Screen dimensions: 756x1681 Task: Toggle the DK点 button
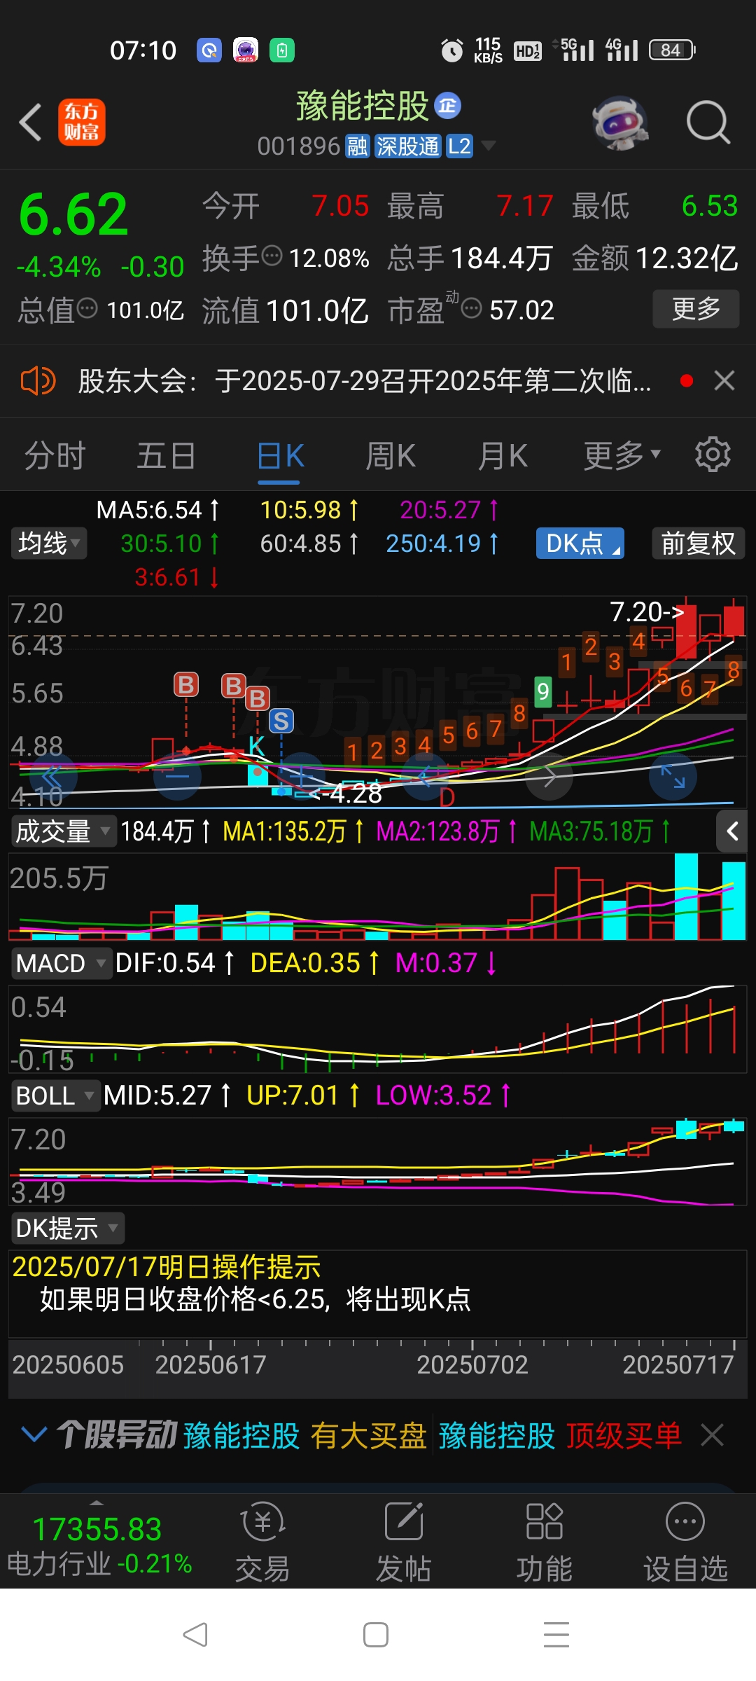point(580,544)
